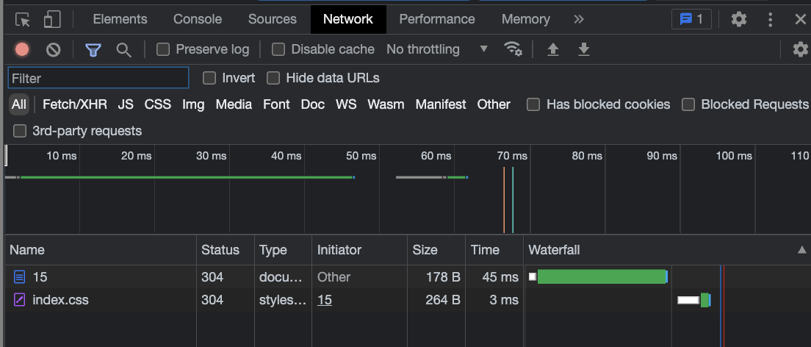The image size is (811, 347).
Task: Click the initiator link 15 for index.css
Action: click(x=325, y=300)
